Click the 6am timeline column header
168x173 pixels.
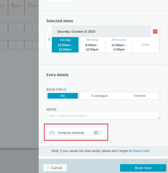[x=16, y=5]
